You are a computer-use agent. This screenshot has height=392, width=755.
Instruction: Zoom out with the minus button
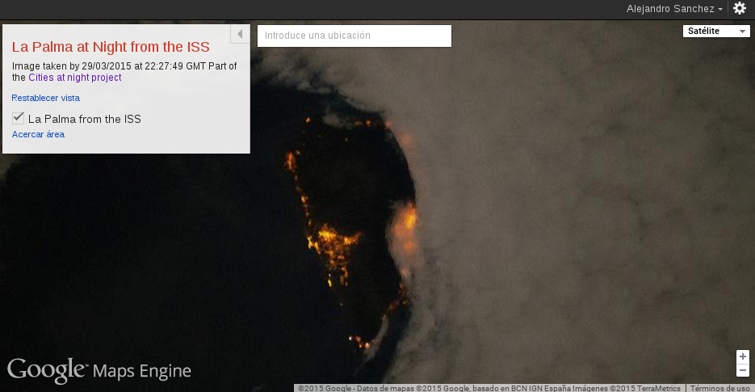pyautogui.click(x=742, y=370)
